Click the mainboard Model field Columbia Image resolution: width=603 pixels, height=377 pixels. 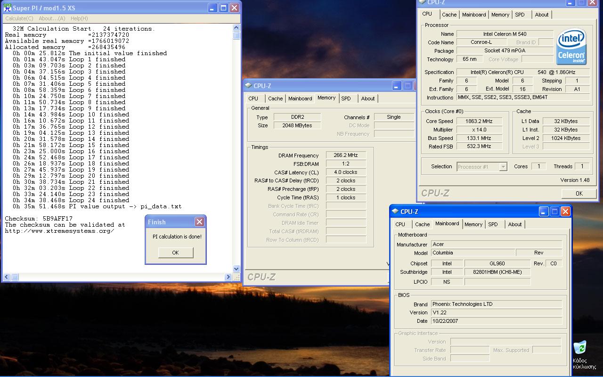(x=473, y=253)
